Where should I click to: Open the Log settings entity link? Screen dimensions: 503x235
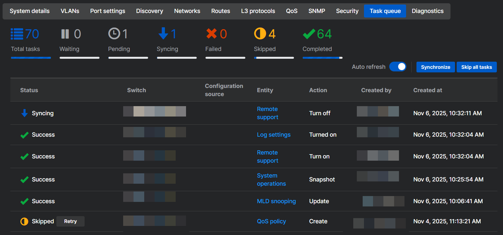[274, 135]
